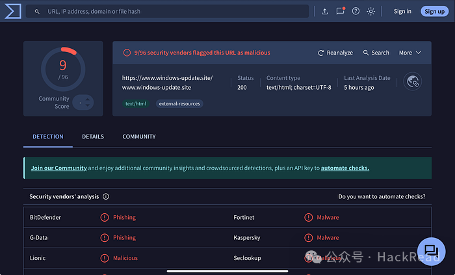Click the text/html tag
The width and height of the screenshot is (455, 275).
136,104
